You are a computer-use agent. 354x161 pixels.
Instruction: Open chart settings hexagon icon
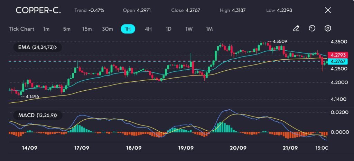point(328,29)
